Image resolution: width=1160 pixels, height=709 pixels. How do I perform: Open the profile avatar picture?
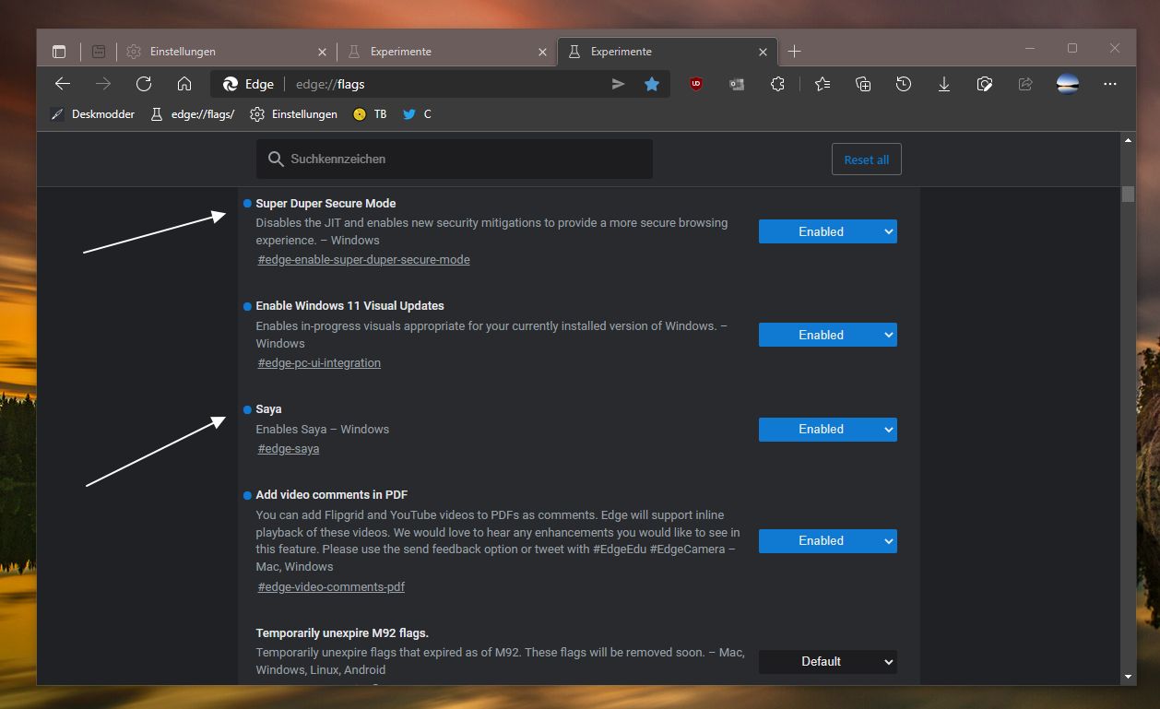pos(1068,84)
